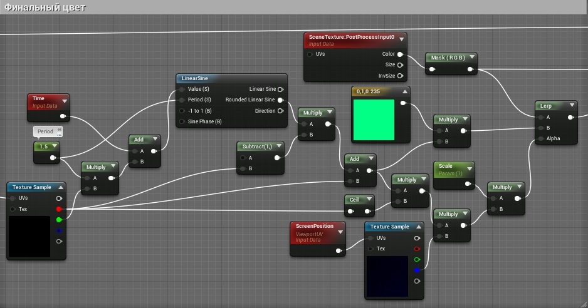This screenshot has width=588, height=308.
Task: Expand the Ceil node arrow
Action: tap(369, 199)
